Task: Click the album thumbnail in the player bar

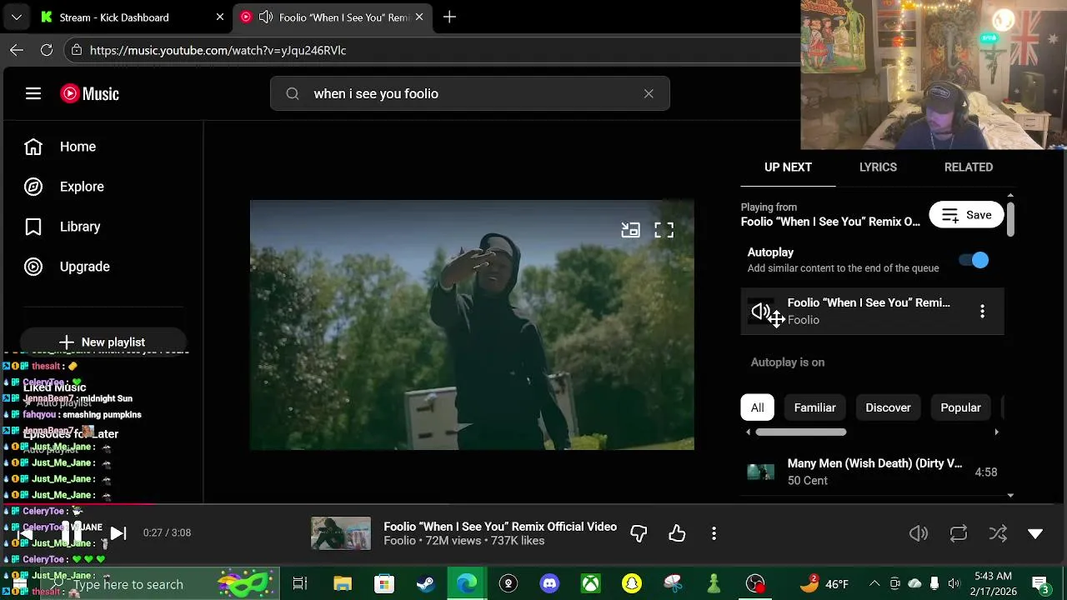Action: pyautogui.click(x=341, y=533)
